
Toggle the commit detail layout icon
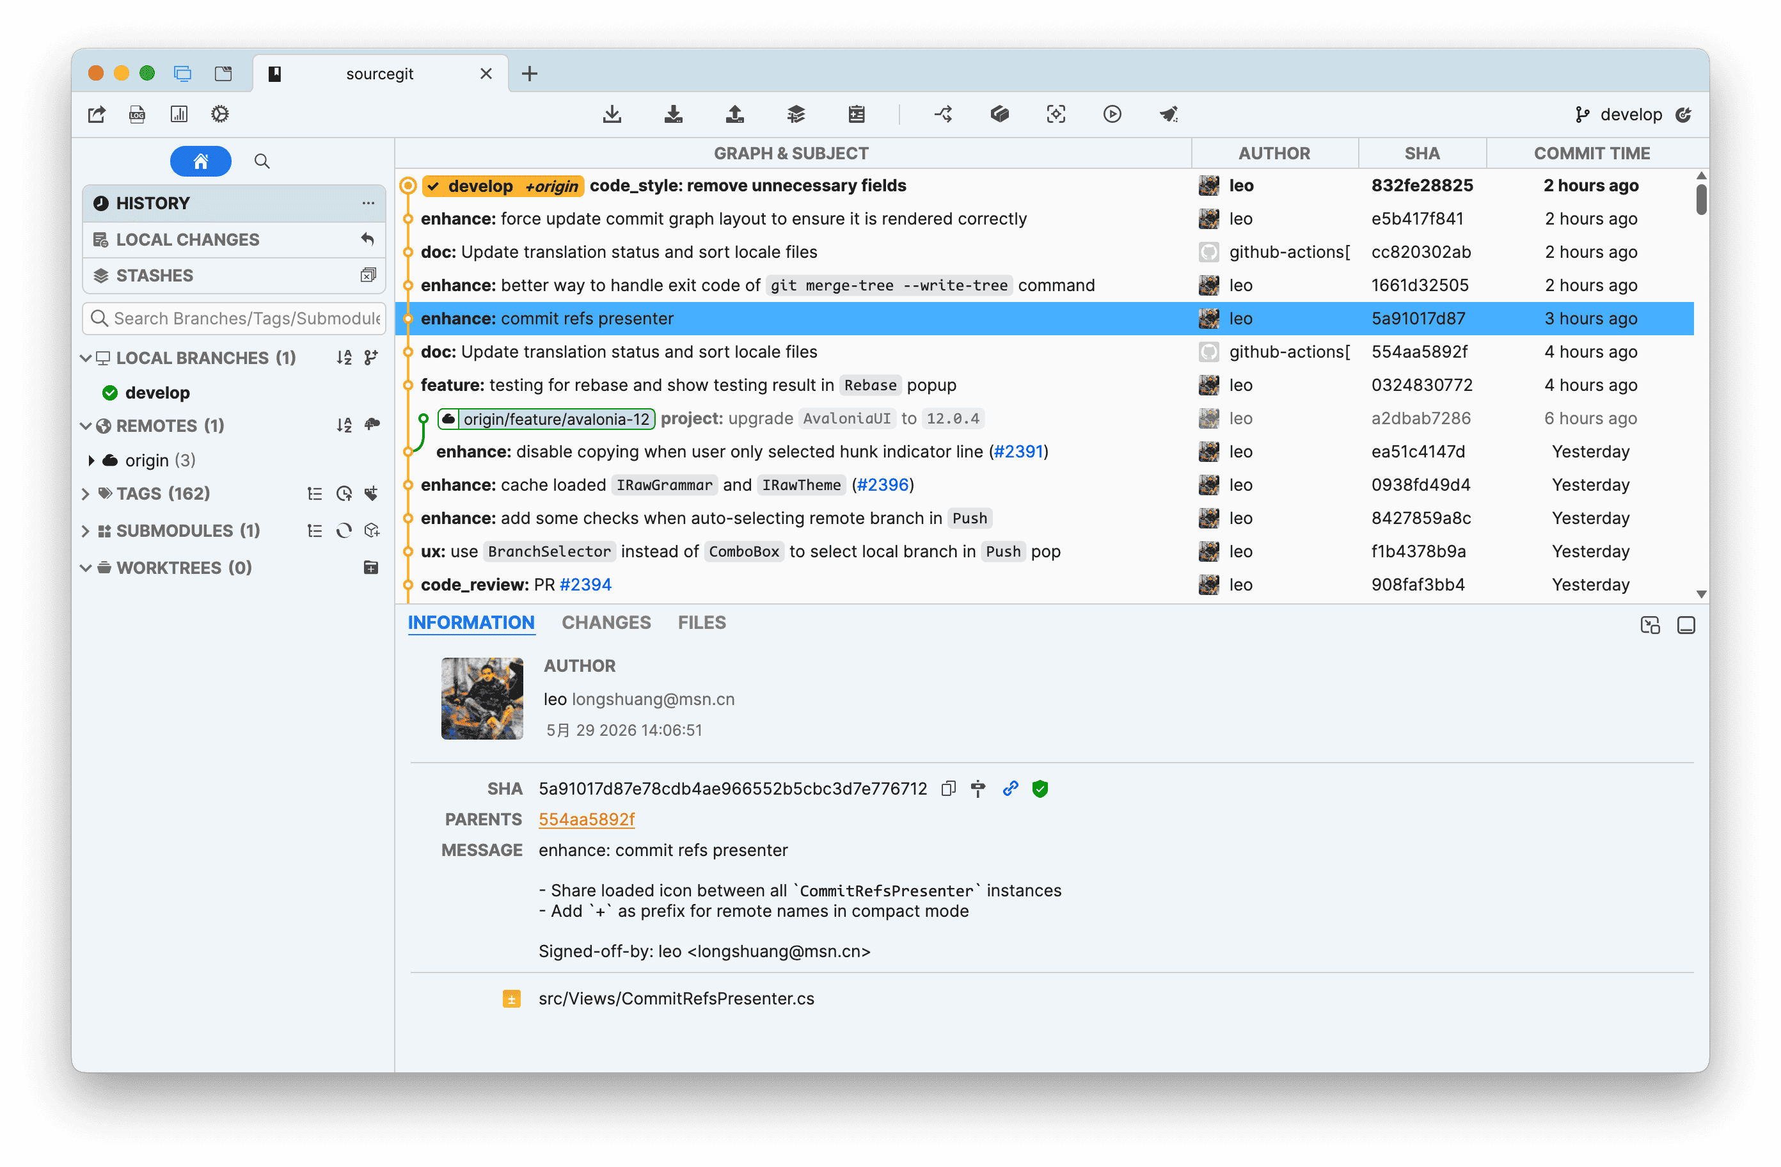pos(1686,626)
